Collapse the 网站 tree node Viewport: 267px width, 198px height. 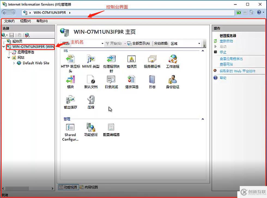[9, 57]
